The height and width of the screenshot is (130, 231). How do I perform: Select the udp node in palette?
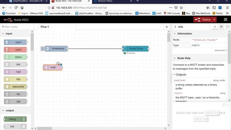[x=15, y=101]
